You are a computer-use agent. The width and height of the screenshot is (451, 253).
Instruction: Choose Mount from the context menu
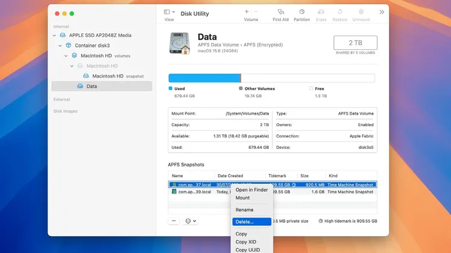252,198
